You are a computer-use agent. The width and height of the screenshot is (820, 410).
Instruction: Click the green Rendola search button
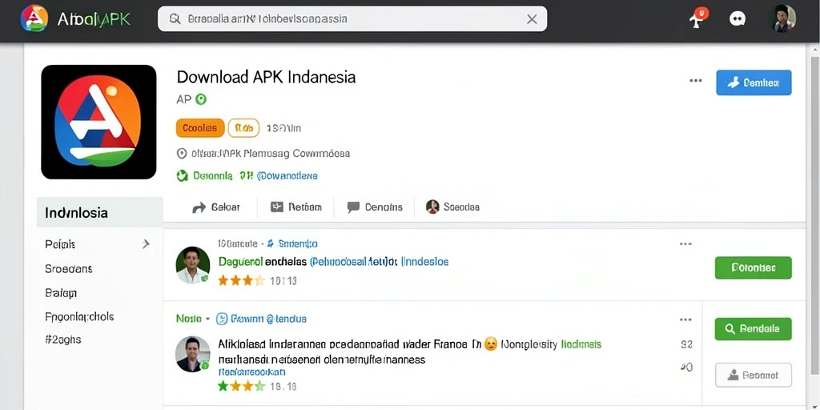(x=753, y=329)
